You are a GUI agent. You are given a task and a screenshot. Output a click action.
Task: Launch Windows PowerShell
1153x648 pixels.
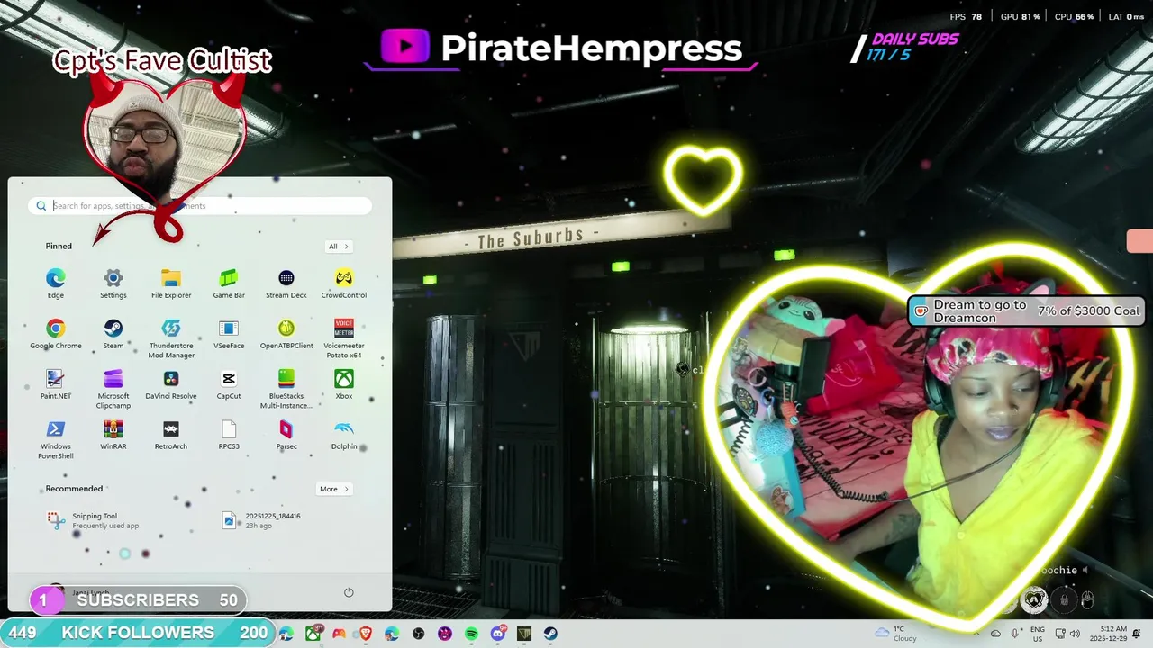pyautogui.click(x=56, y=439)
